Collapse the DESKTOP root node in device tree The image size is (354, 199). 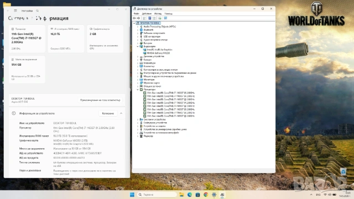point(134,23)
